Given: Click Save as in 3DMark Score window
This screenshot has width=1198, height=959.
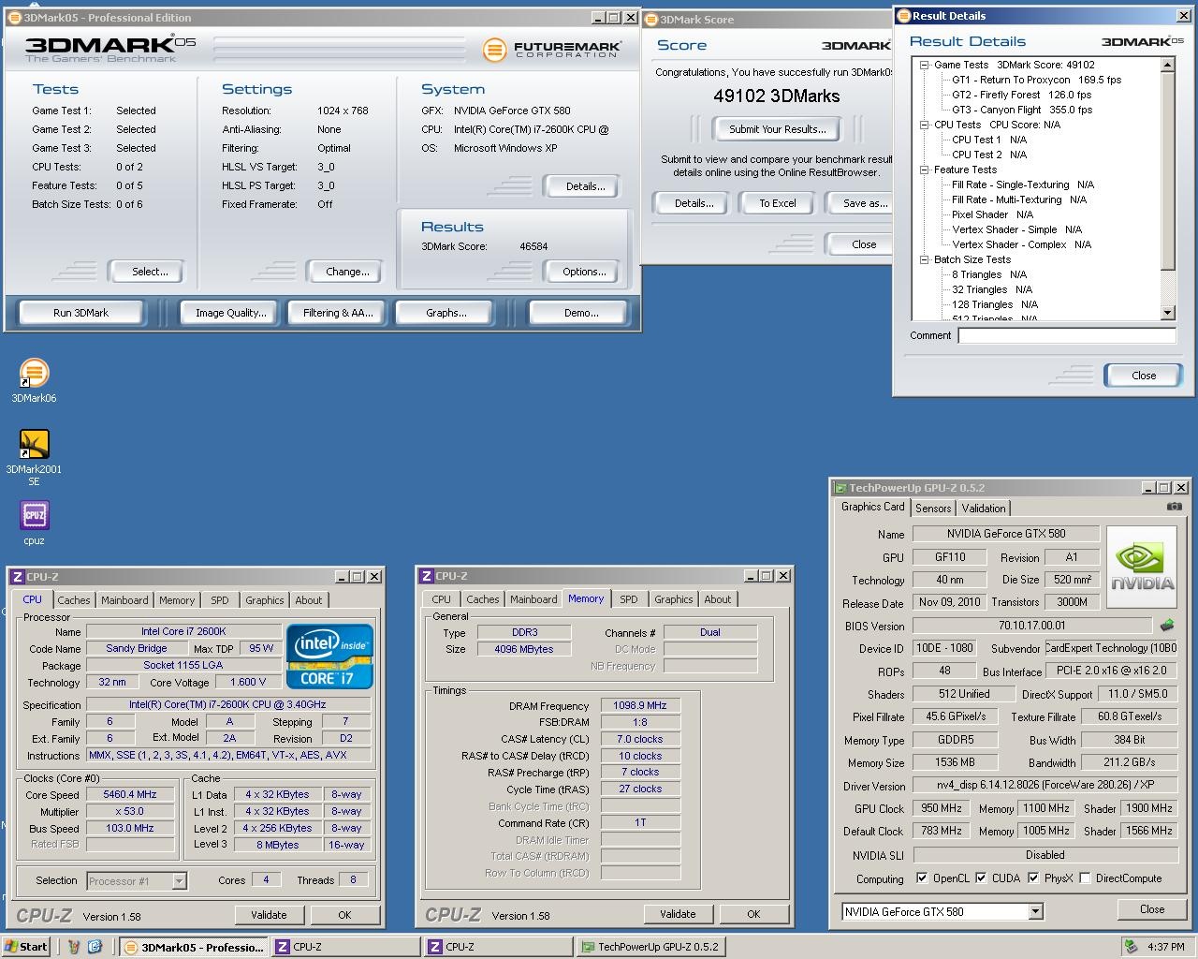Looking at the screenshot, I should coord(861,203).
